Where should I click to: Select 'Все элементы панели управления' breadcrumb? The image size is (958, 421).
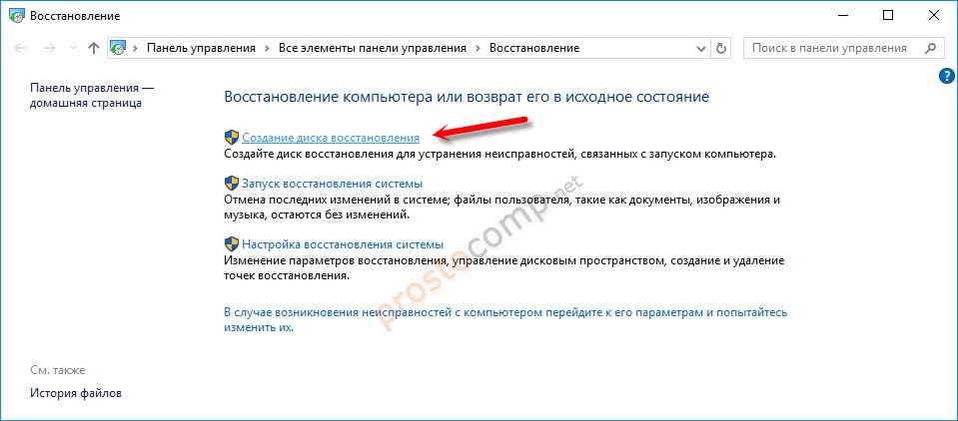pyautogui.click(x=372, y=48)
